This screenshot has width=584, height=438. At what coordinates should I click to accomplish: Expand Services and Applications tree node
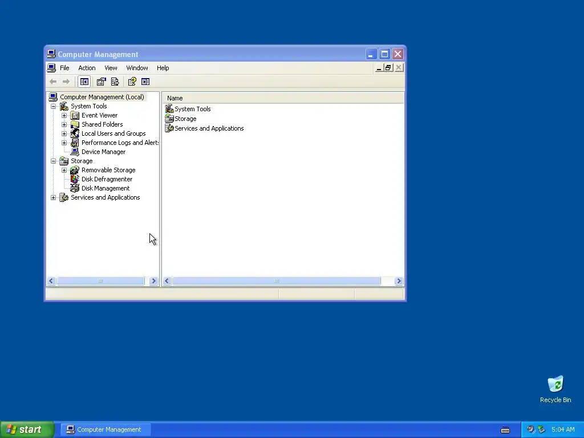53,197
